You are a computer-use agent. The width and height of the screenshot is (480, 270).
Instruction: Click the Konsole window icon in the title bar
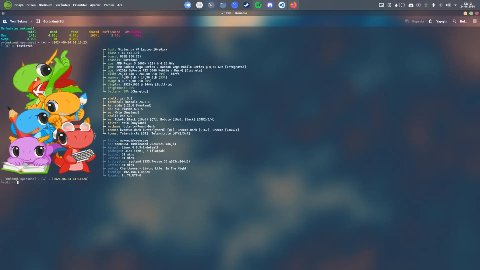3,13
